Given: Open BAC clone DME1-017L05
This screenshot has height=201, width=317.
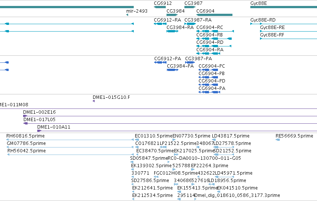Looking at the screenshot, I should pos(39,120).
